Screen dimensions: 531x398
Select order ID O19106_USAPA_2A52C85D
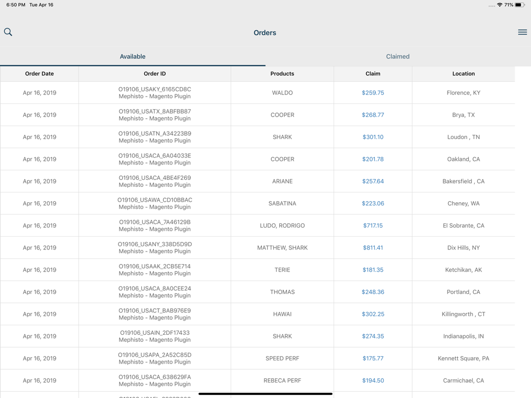pos(155,355)
